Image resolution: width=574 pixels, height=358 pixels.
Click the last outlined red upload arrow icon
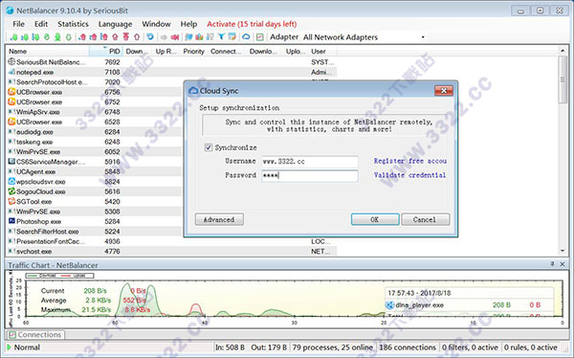tap(137, 37)
